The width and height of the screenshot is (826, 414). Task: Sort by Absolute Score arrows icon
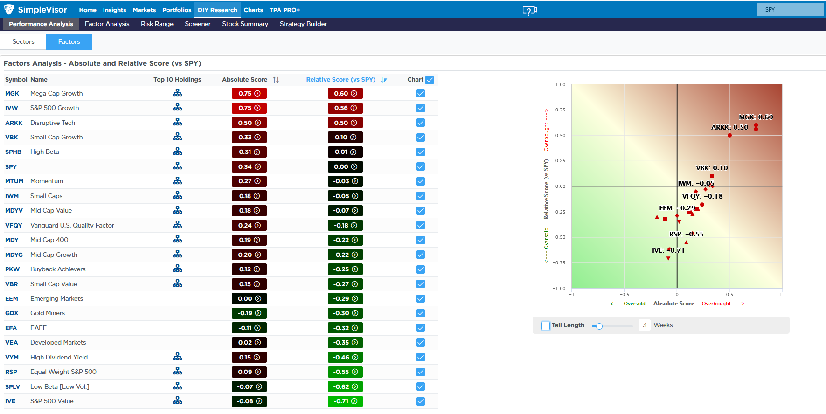pyautogui.click(x=276, y=80)
